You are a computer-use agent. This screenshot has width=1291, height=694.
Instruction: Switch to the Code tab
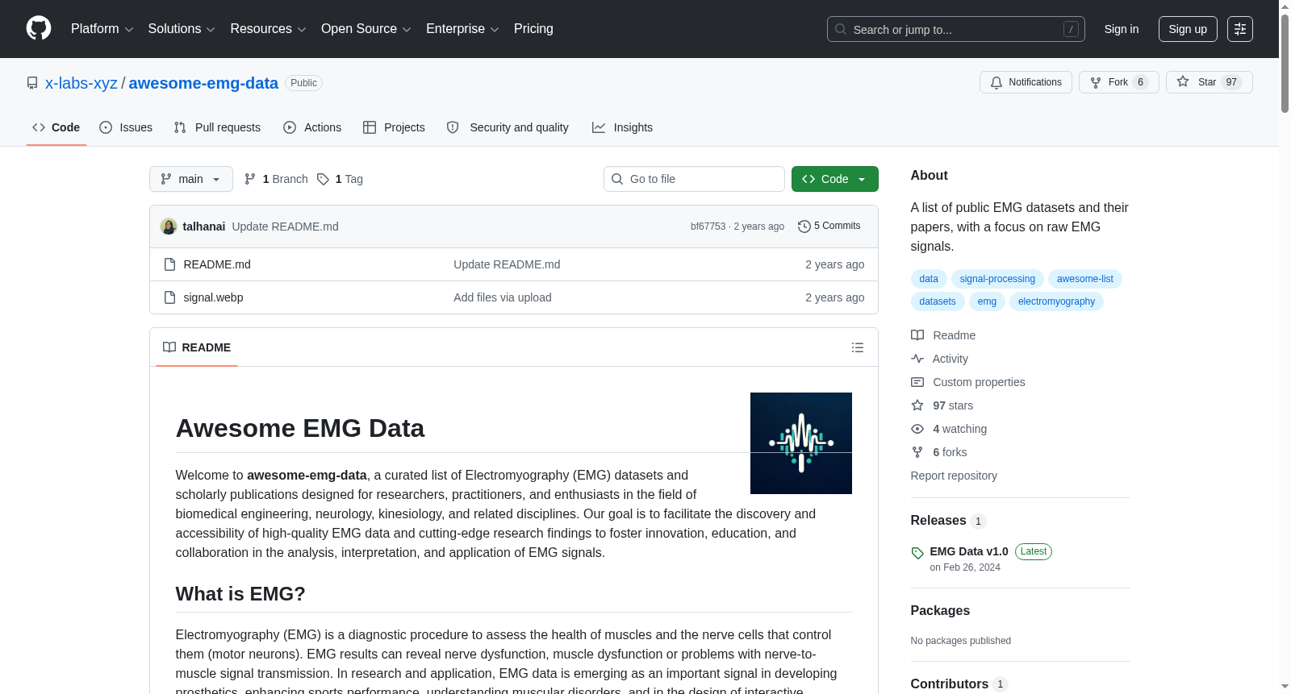56,127
